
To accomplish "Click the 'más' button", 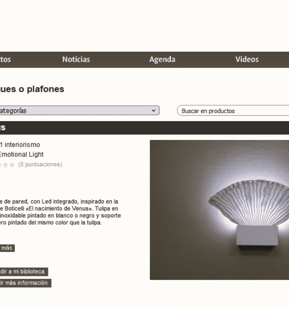I will 7,248.
